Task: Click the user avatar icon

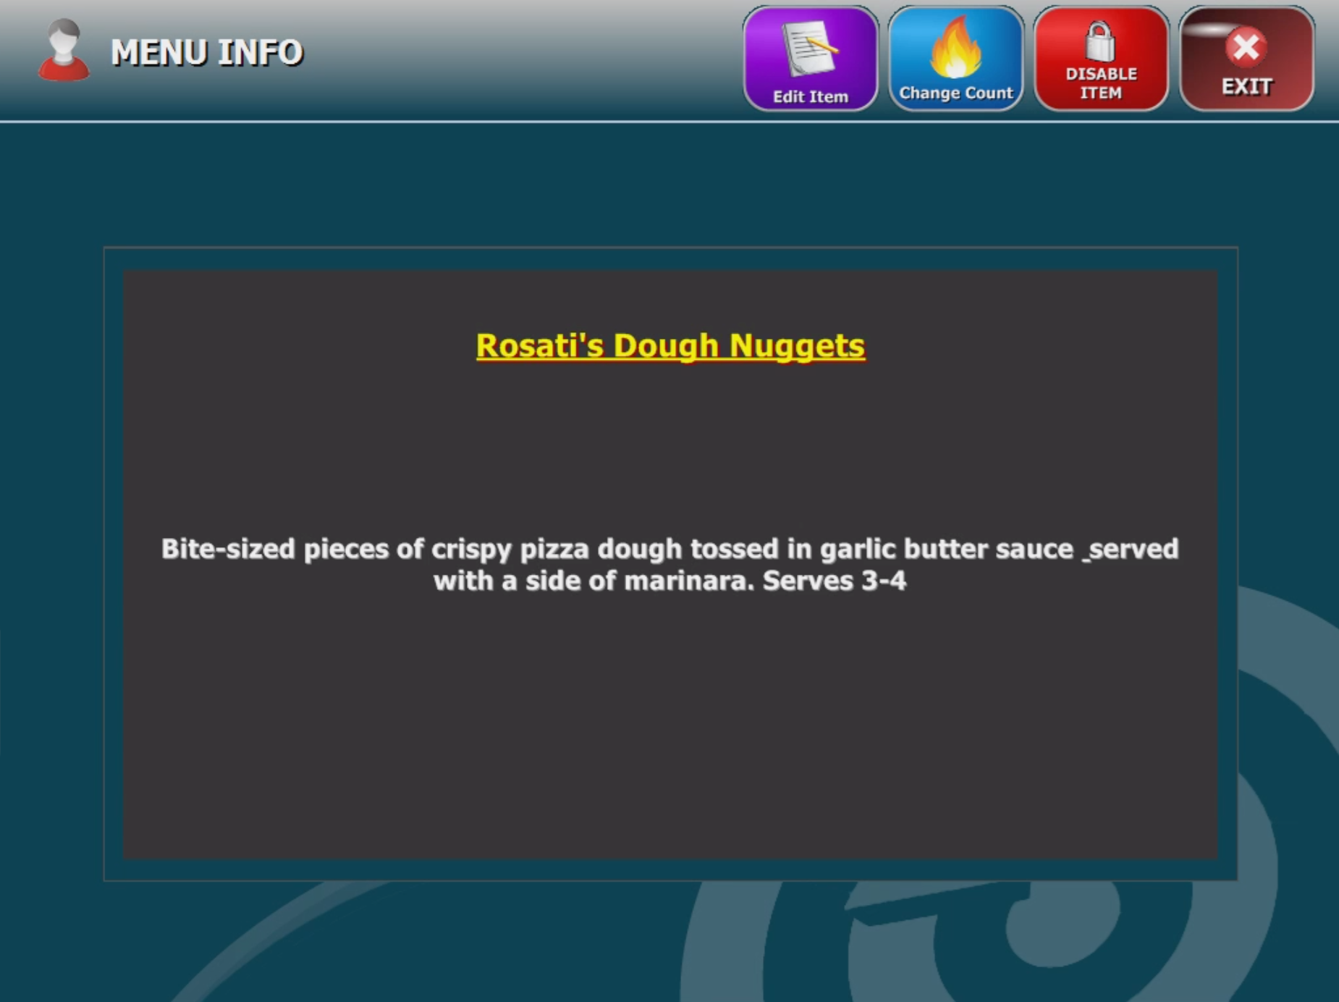Action: pos(64,50)
